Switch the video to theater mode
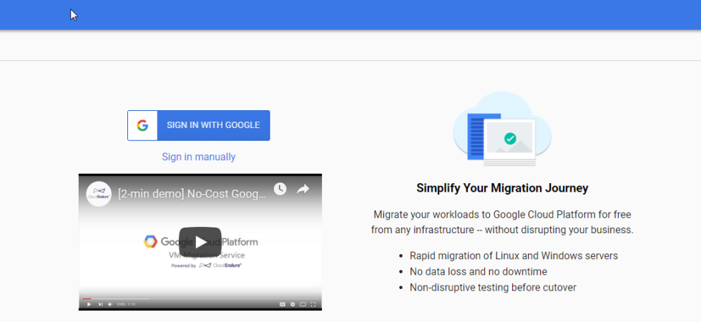Image resolution: width=701 pixels, height=322 pixels. (303, 305)
